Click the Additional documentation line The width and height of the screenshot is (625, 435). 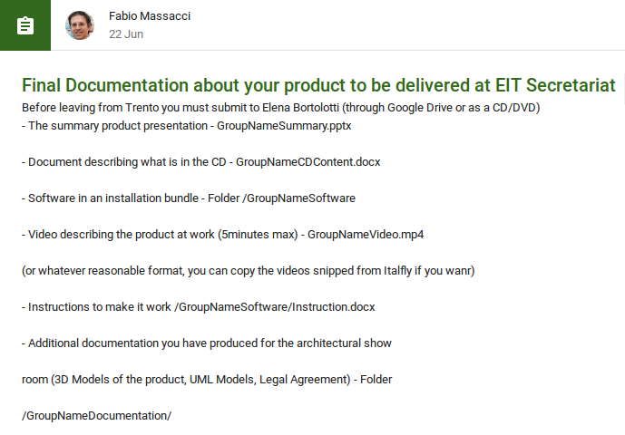(x=207, y=343)
